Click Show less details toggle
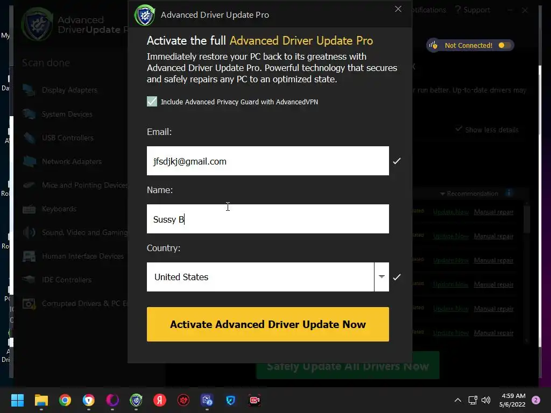Viewport: 551px width, 413px height. click(x=487, y=130)
